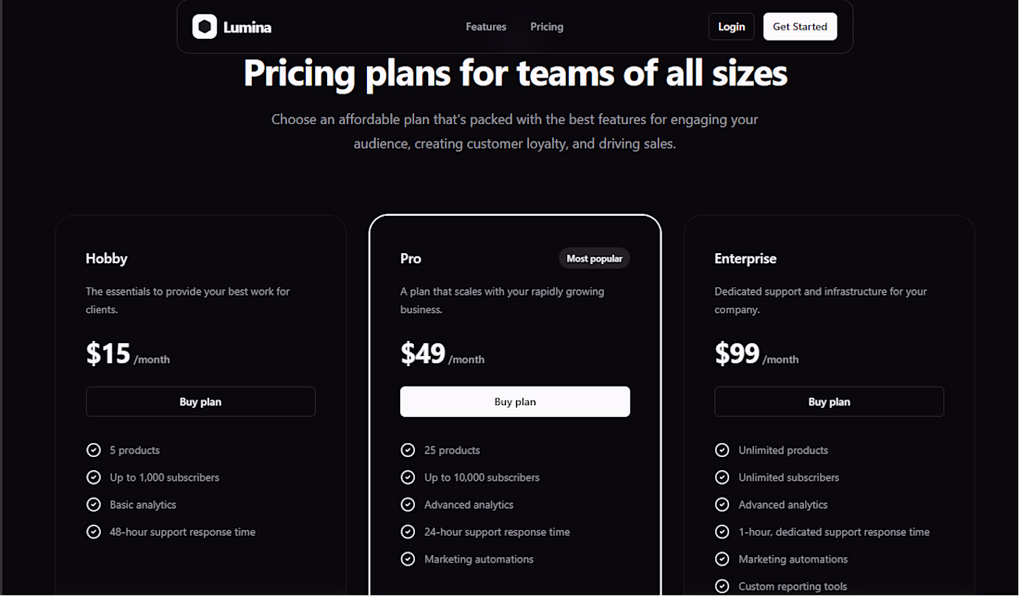This screenshot has height=596, width=1019.
Task: Buy the Hobby plan
Action: [x=201, y=401]
